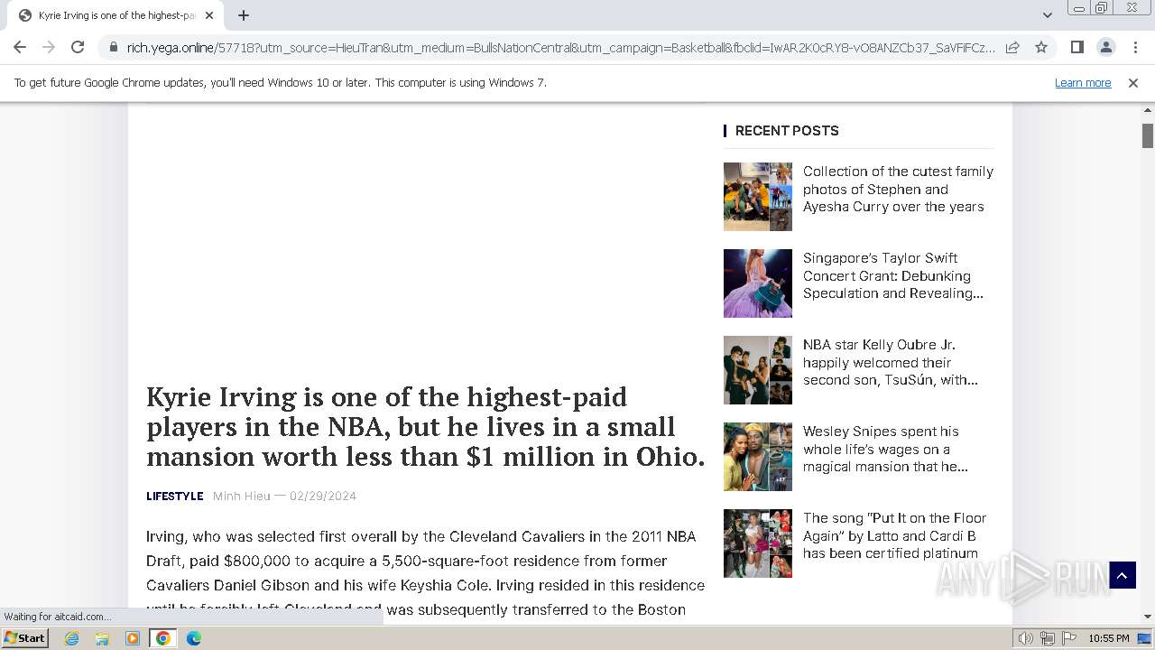1155x650 pixels.
Task: Click the 02/29/2024 publish date
Action: click(323, 496)
